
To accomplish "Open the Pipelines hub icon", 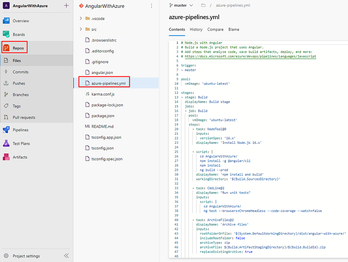I will pos(6,130).
